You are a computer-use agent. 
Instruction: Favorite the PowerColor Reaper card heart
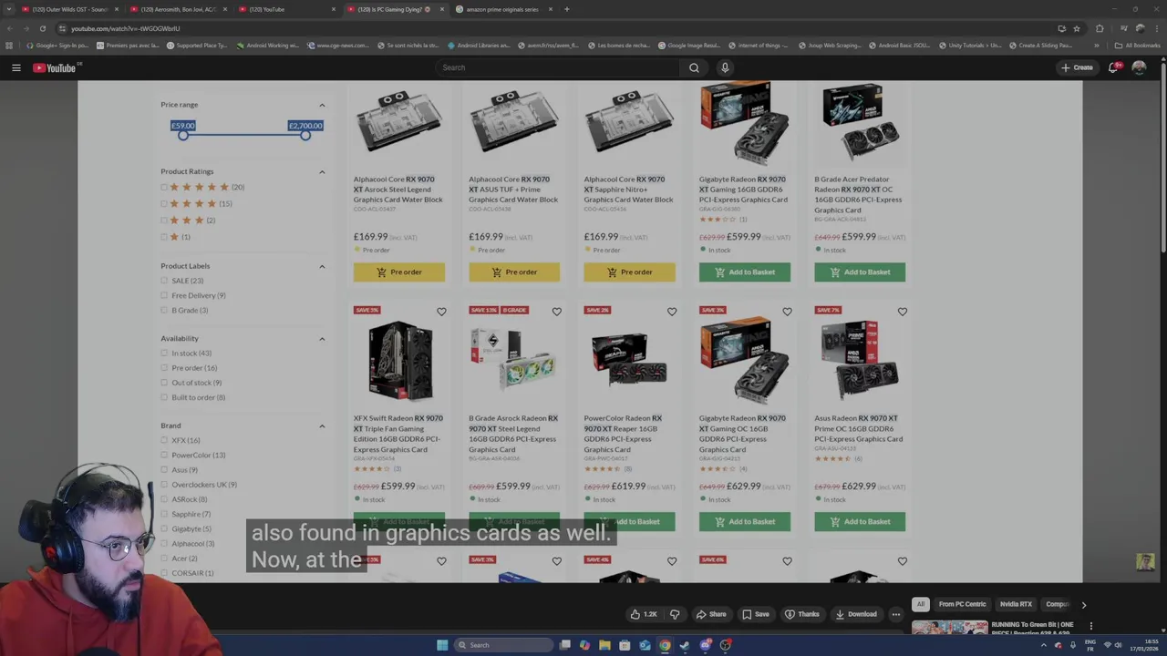click(x=672, y=312)
